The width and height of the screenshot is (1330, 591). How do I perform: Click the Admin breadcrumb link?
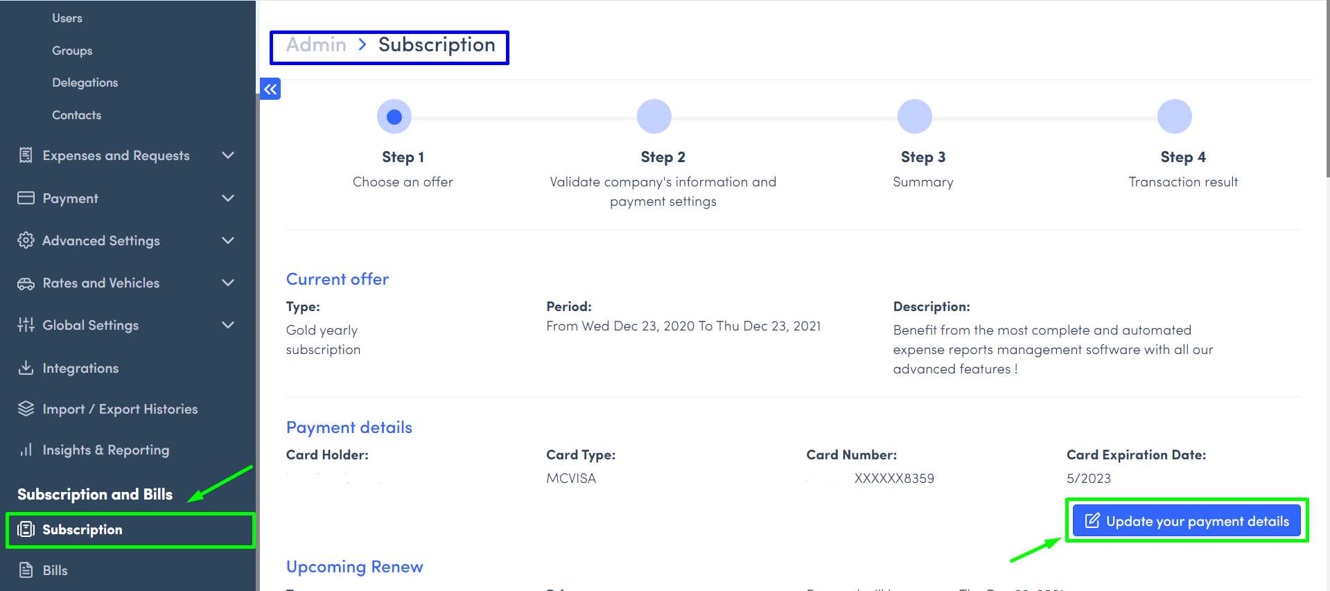tap(316, 45)
